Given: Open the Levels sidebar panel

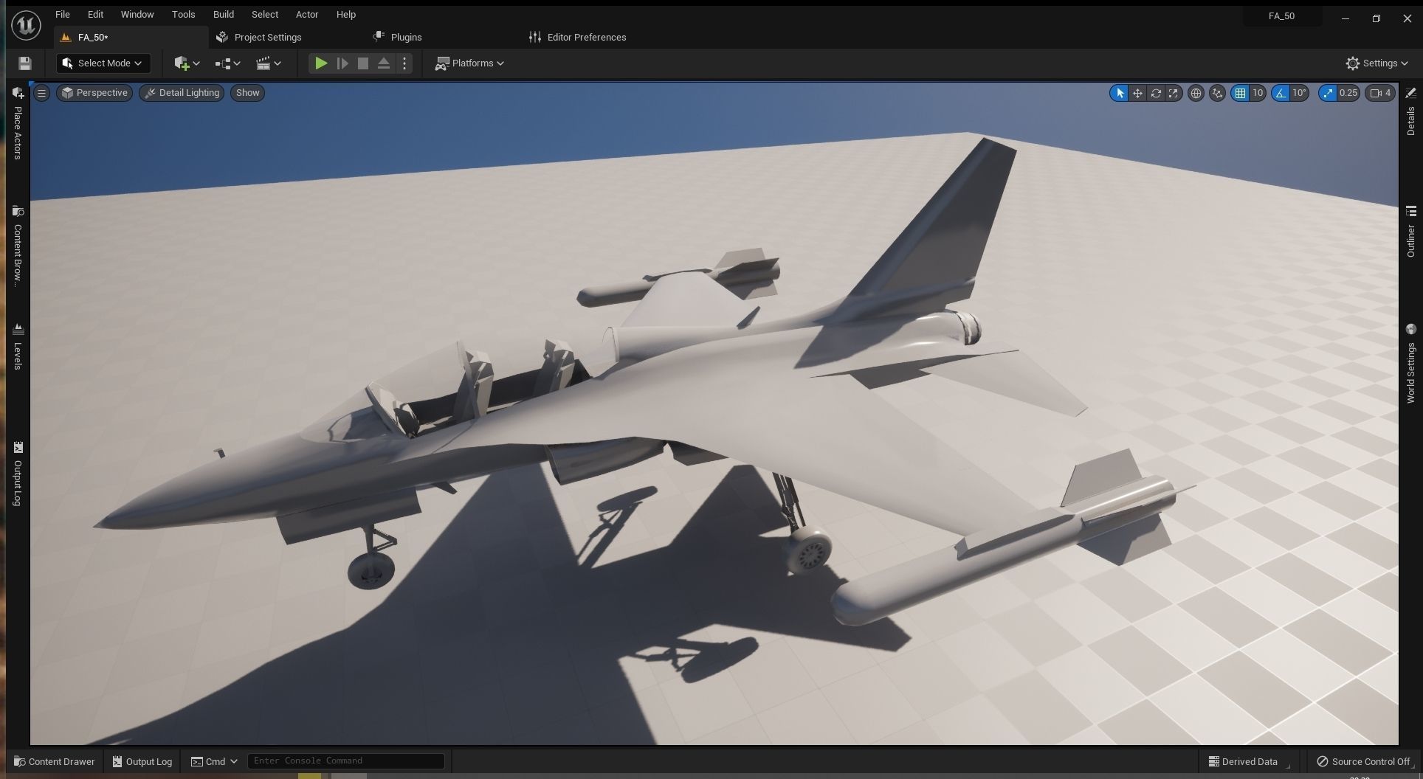Looking at the screenshot, I should tap(18, 346).
